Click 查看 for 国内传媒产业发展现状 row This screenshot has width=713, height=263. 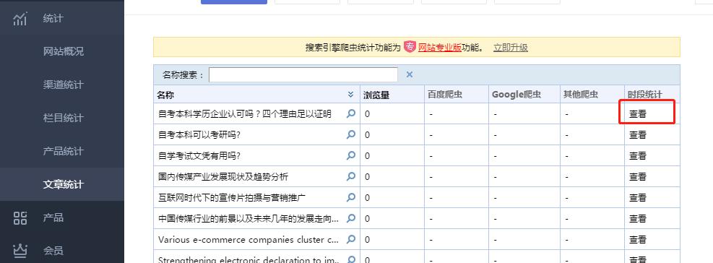coord(638,176)
